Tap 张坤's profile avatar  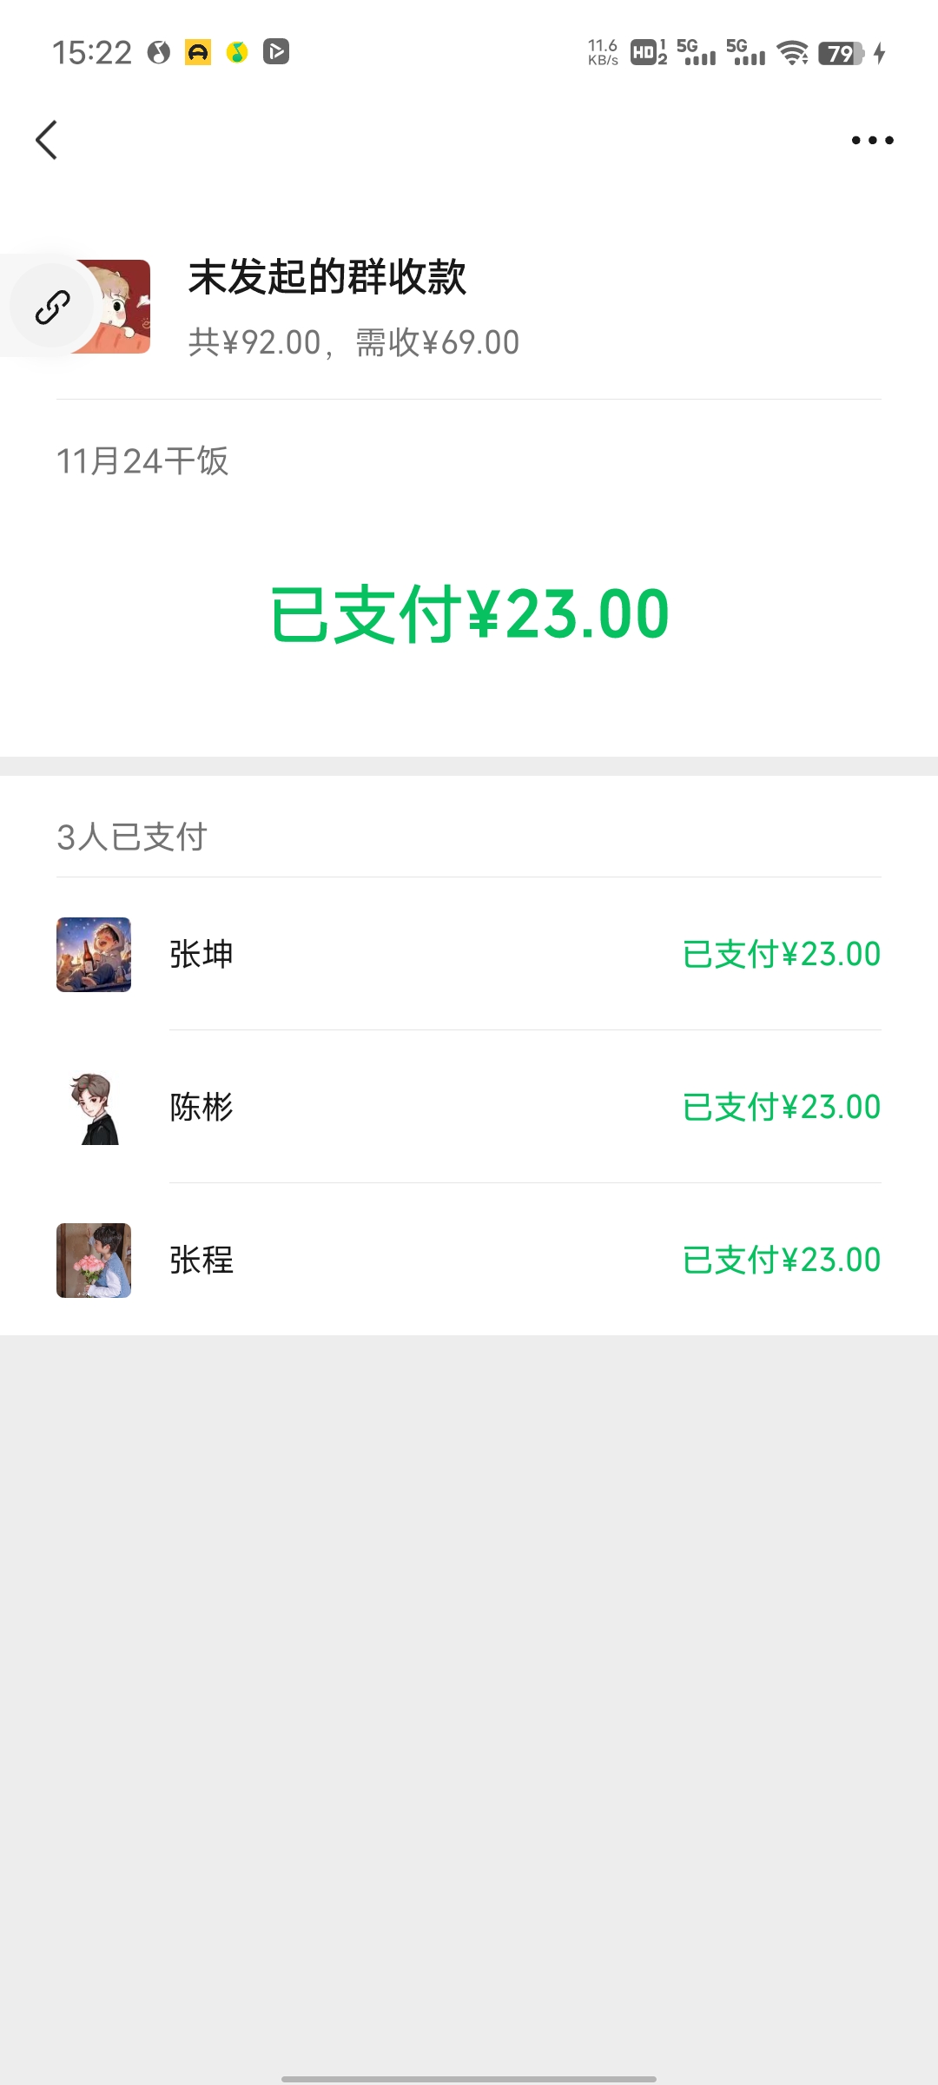click(94, 954)
